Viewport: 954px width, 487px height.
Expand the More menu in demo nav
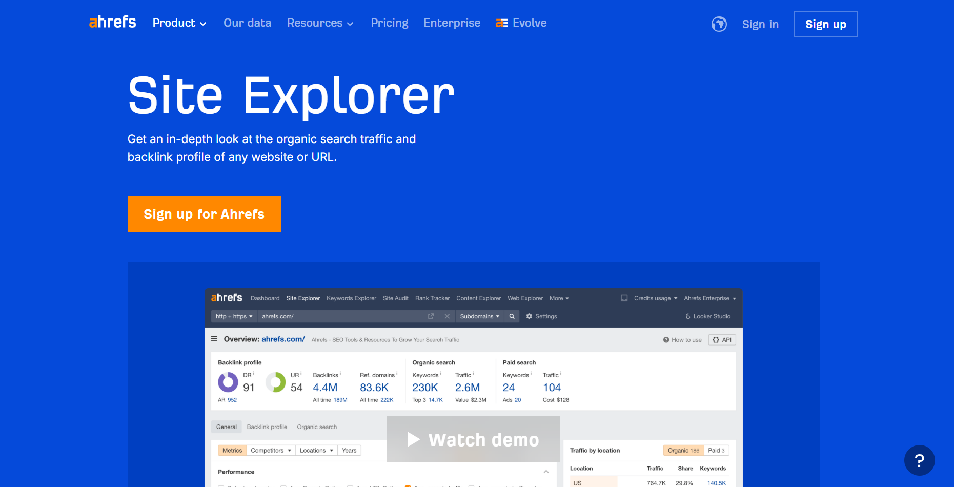coord(559,298)
